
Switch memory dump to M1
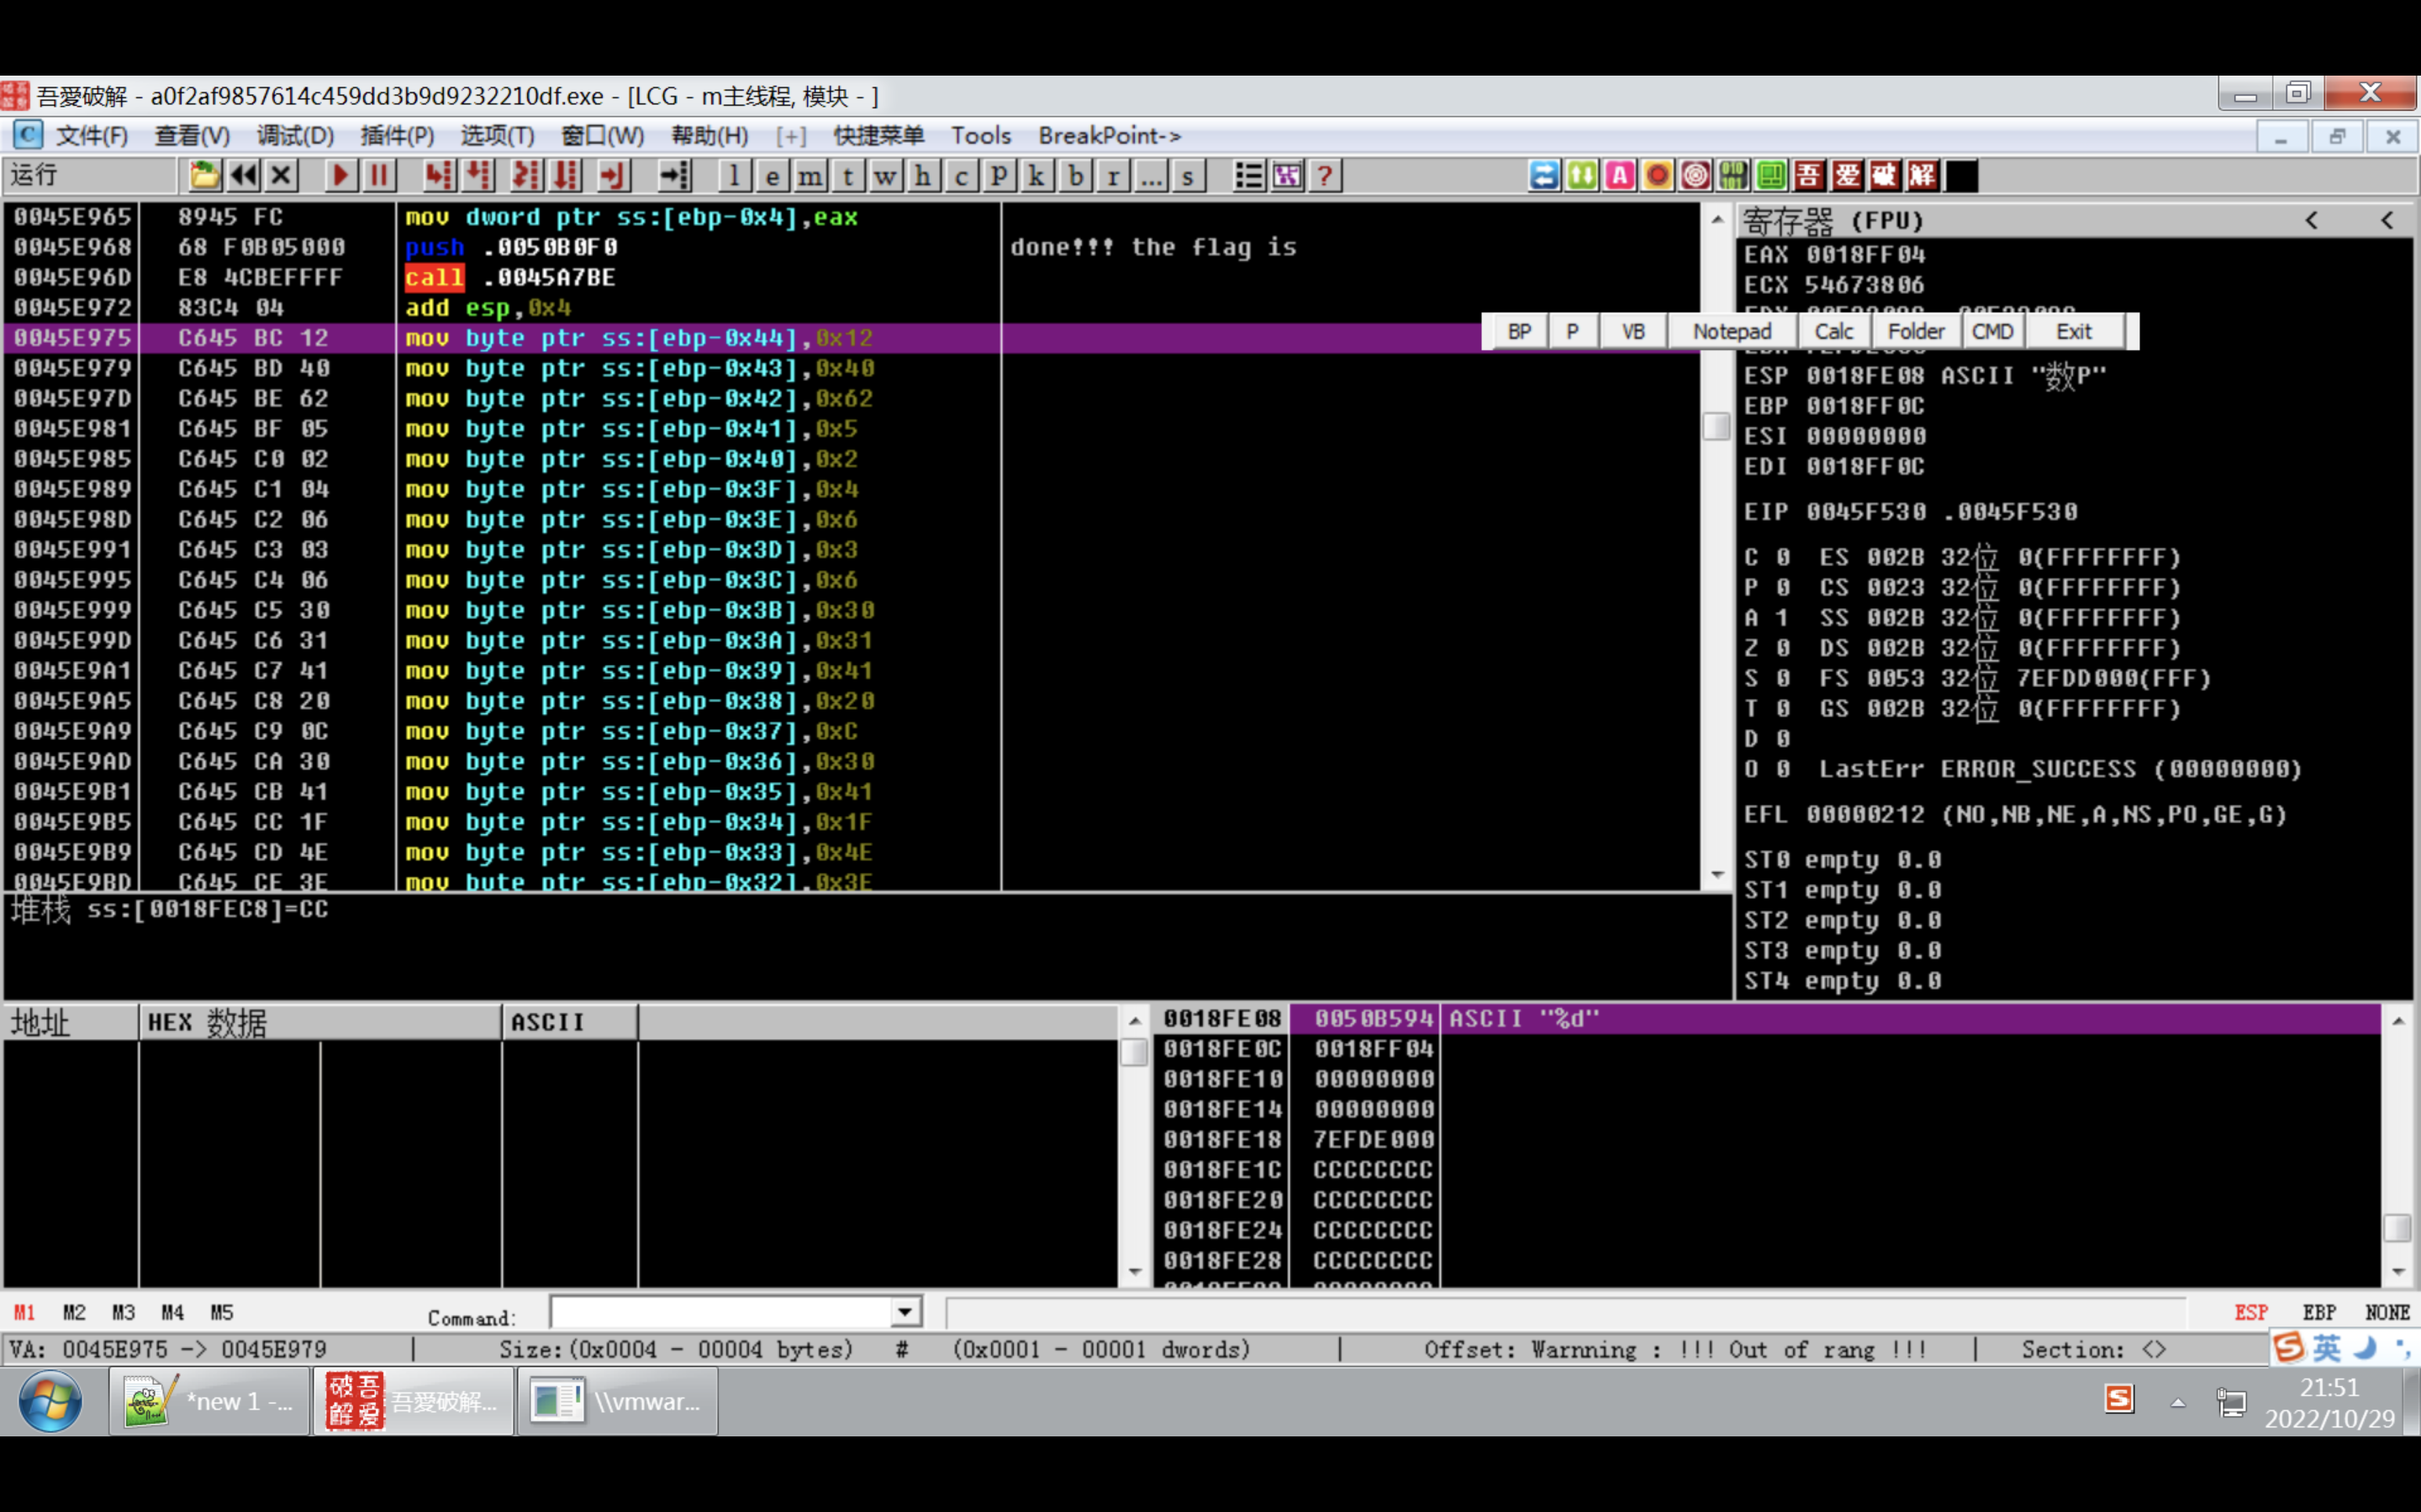[24, 1312]
